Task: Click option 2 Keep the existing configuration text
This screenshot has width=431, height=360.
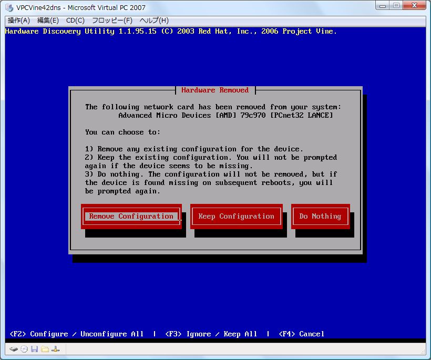Action: (x=211, y=161)
